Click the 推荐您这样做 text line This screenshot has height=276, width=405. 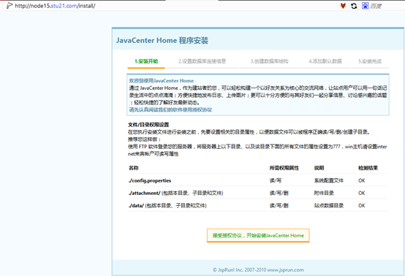[145, 139]
